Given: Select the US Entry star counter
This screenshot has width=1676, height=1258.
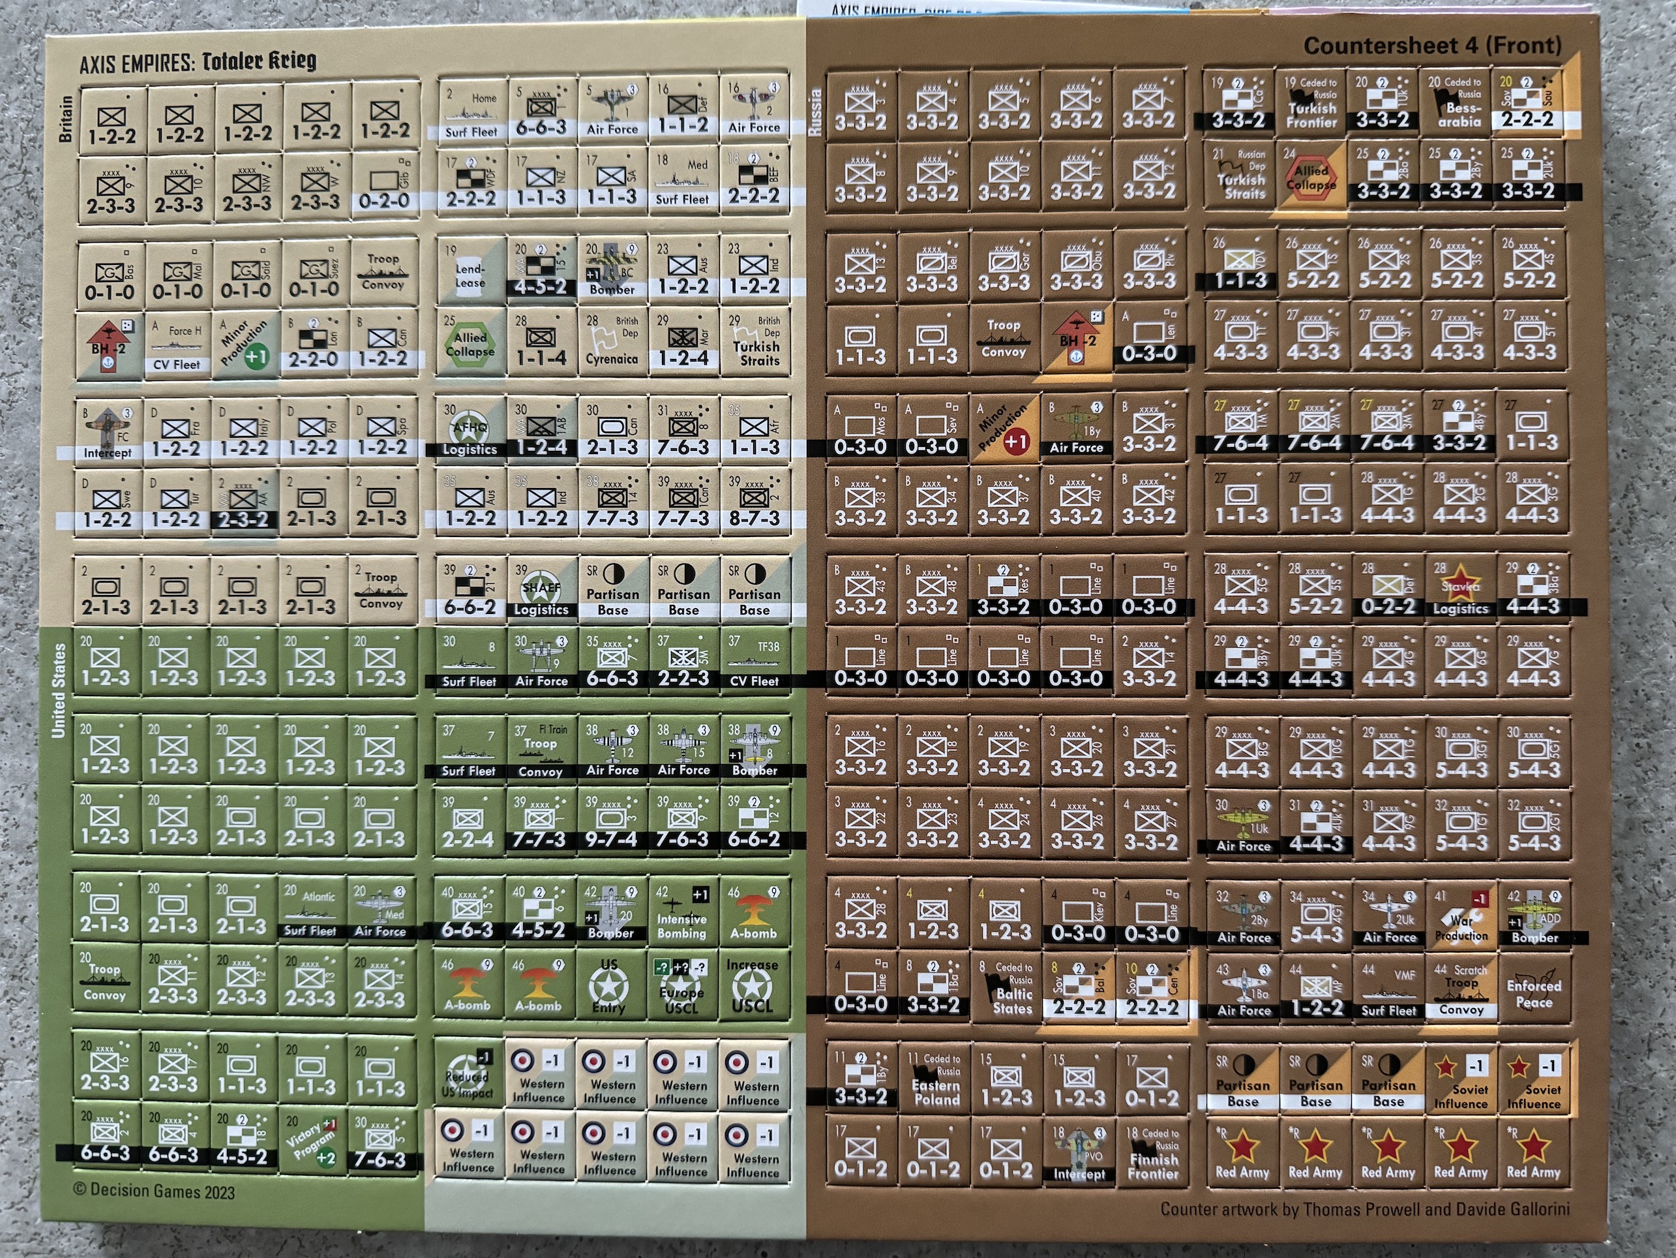Looking at the screenshot, I should tap(609, 985).
